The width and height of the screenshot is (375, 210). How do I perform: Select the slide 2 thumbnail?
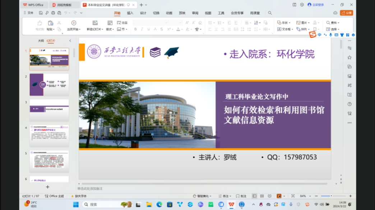click(49, 85)
